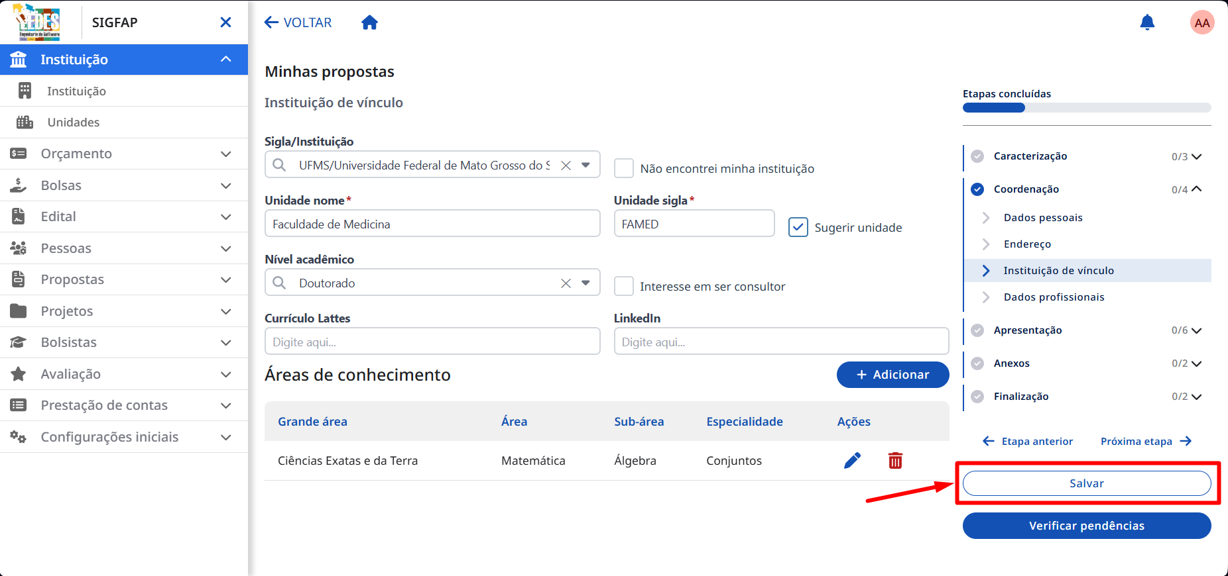
Task: Uncheck the Sugerir unidade checkbox
Action: (x=798, y=227)
